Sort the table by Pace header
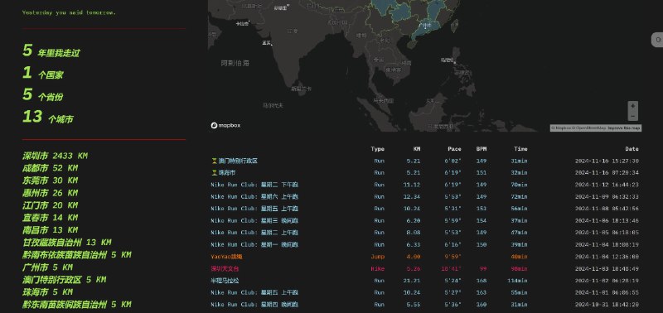Screen dimensions: 663x313 (x=454, y=149)
